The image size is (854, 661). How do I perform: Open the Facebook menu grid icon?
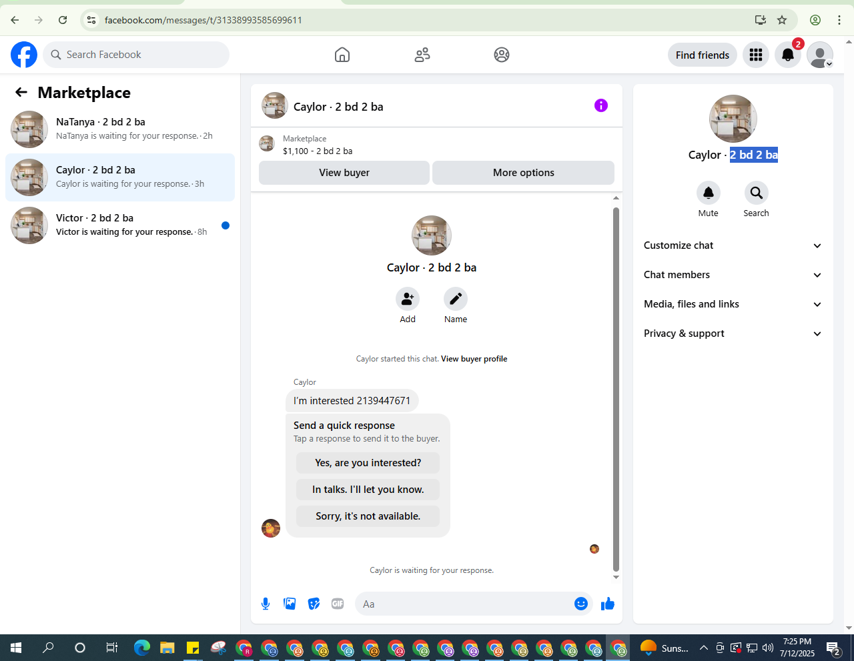click(756, 55)
